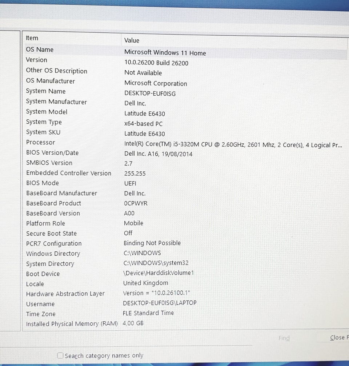349x366 pixels.
Task: Select the Embedded Controller Version row label
Action: (69, 173)
